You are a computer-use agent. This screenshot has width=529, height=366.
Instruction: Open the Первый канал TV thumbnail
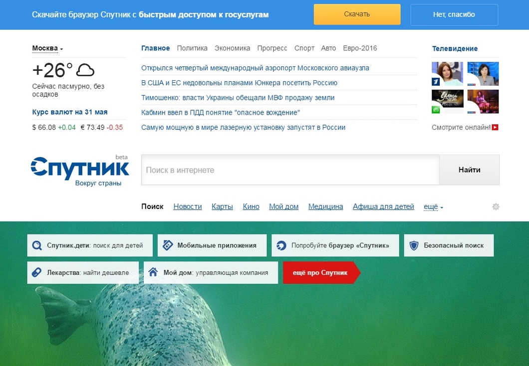point(447,73)
